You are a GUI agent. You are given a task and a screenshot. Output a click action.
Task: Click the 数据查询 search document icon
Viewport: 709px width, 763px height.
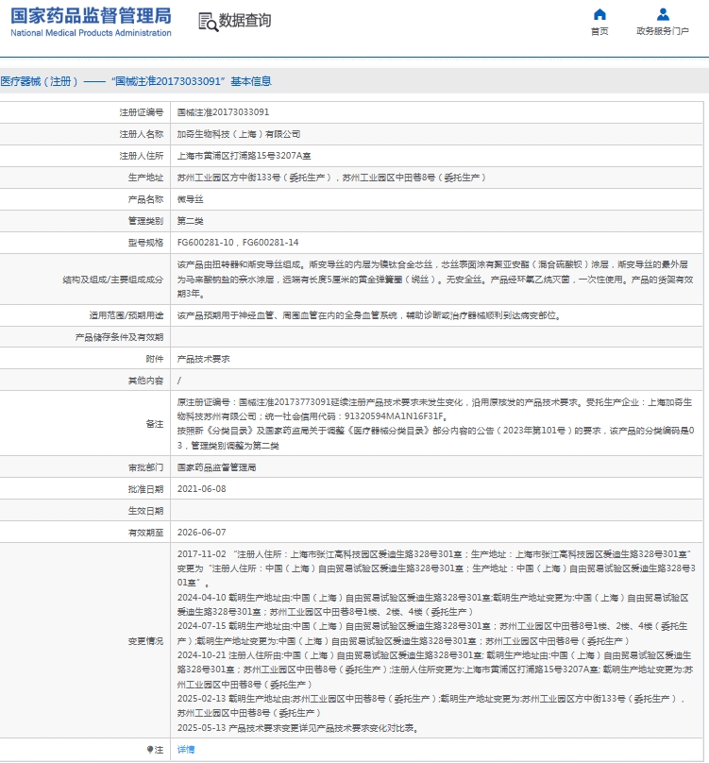tap(208, 22)
